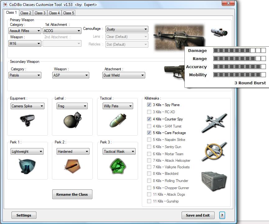Switch to the Class 4 tab
269x224 pixels.
(54, 13)
